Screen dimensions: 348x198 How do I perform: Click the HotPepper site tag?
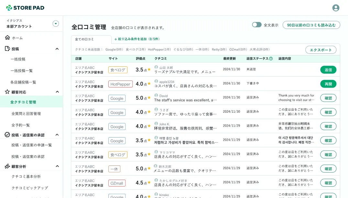pyautogui.click(x=120, y=84)
